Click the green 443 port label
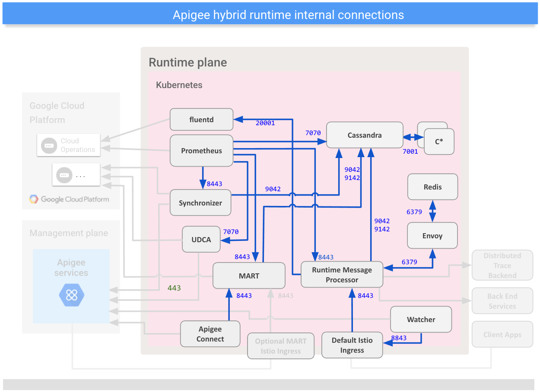 [174, 288]
